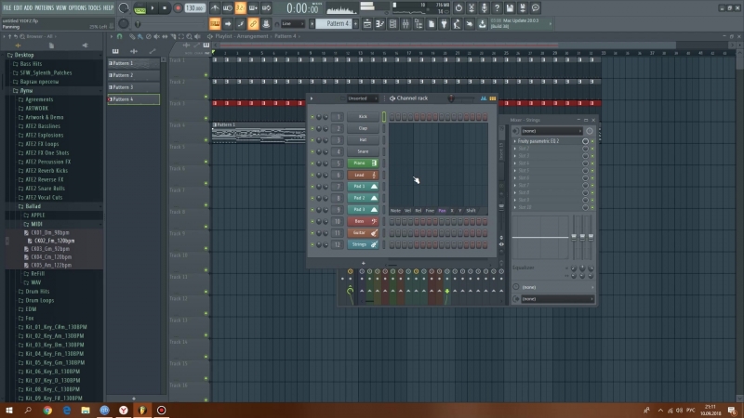Image resolution: width=744 pixels, height=418 pixels.
Task: Toggle the metronome icon
Action: coord(215,8)
